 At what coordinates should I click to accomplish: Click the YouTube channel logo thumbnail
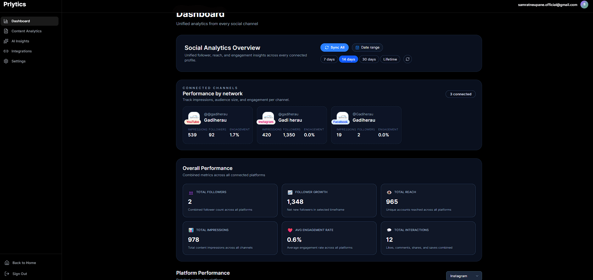click(194, 117)
